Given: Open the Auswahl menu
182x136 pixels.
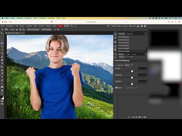Looking at the screenshot, I should click(x=29, y=26).
